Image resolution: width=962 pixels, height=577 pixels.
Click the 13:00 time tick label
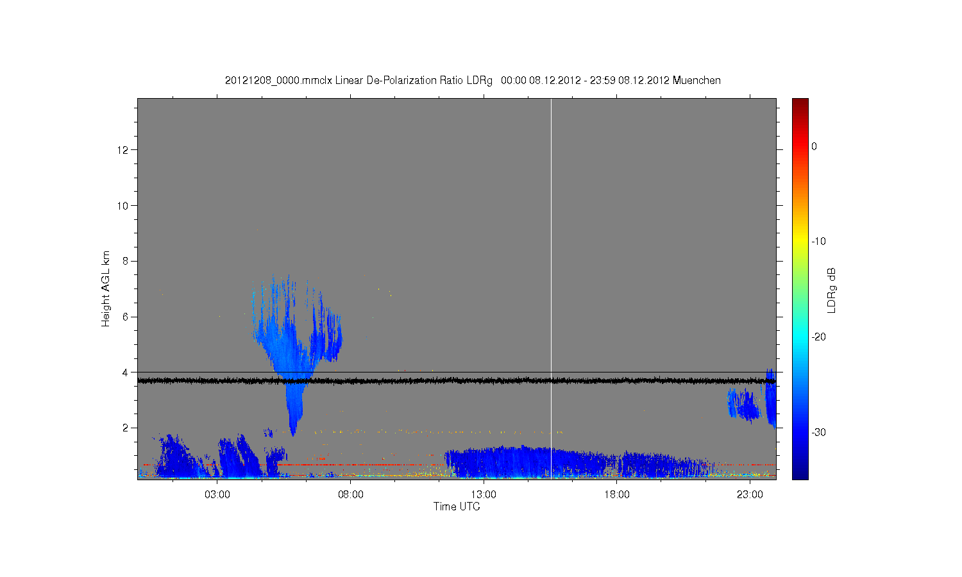[x=484, y=495]
